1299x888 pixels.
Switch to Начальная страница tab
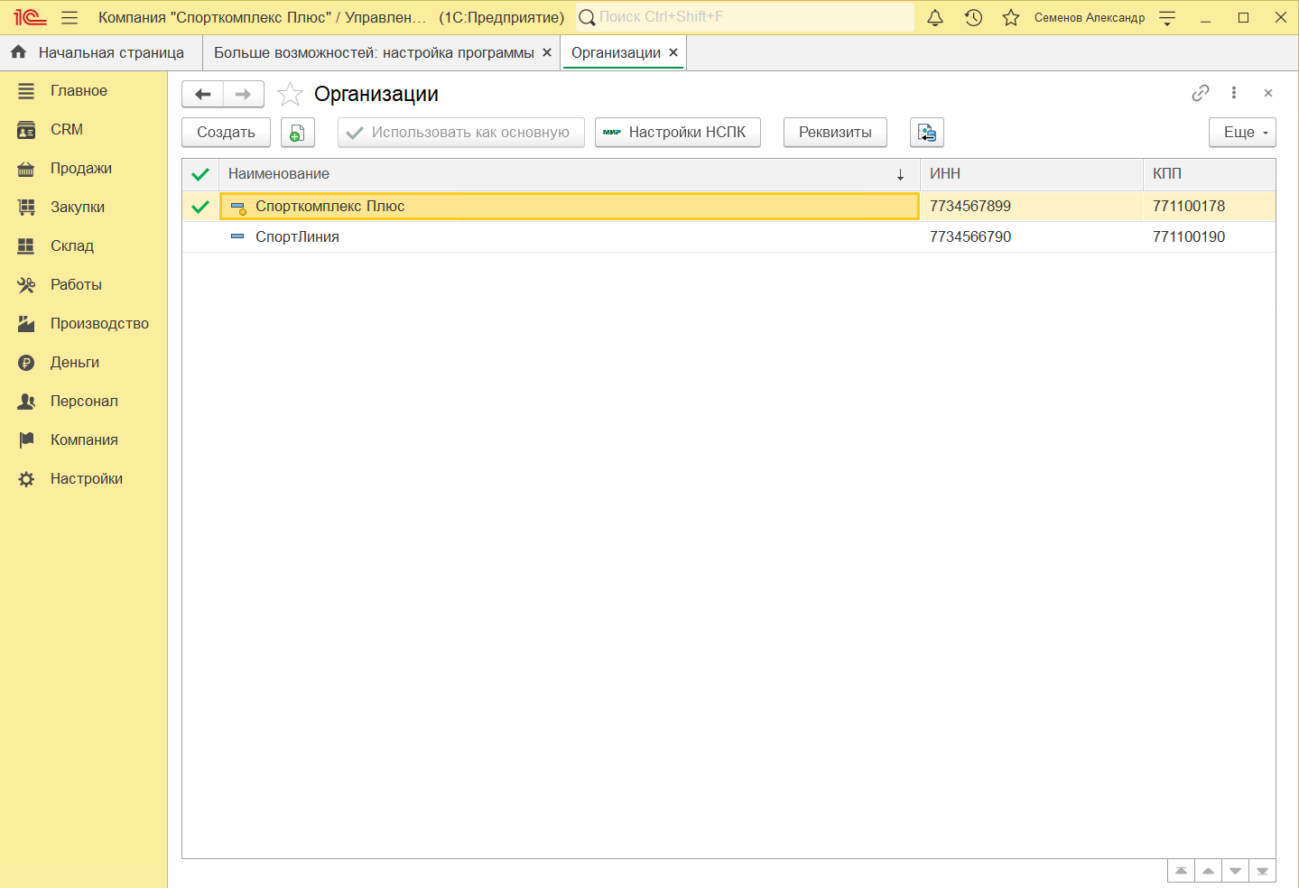point(101,52)
